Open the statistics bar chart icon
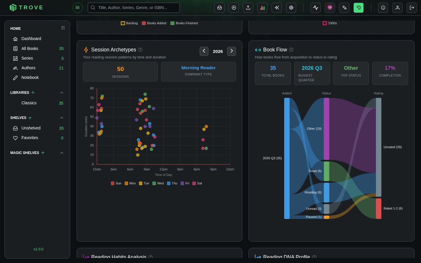 tap(262, 8)
